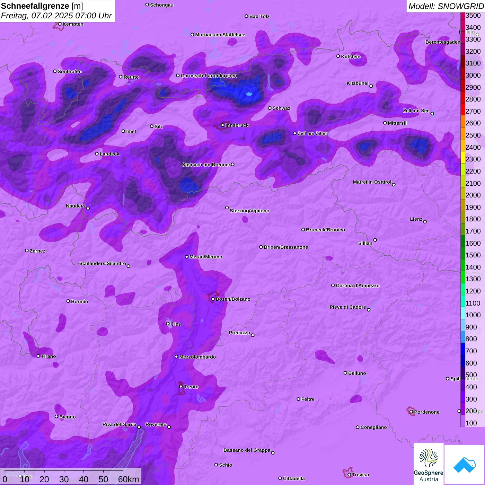
Task: Click the 'Kitzbühel' label
Action: [x=358, y=83]
